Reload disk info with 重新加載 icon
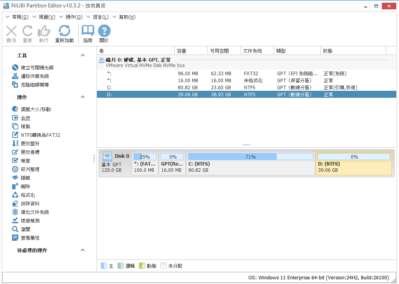This screenshot has width=399, height=284. (64, 31)
